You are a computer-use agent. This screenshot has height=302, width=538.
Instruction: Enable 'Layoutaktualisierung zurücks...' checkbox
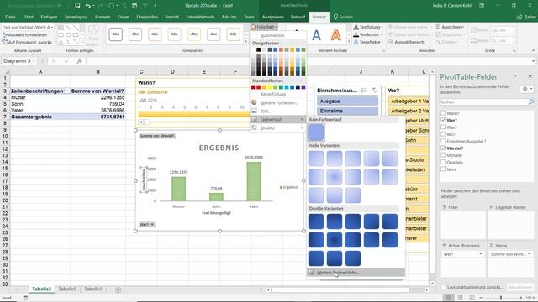pyautogui.click(x=443, y=287)
